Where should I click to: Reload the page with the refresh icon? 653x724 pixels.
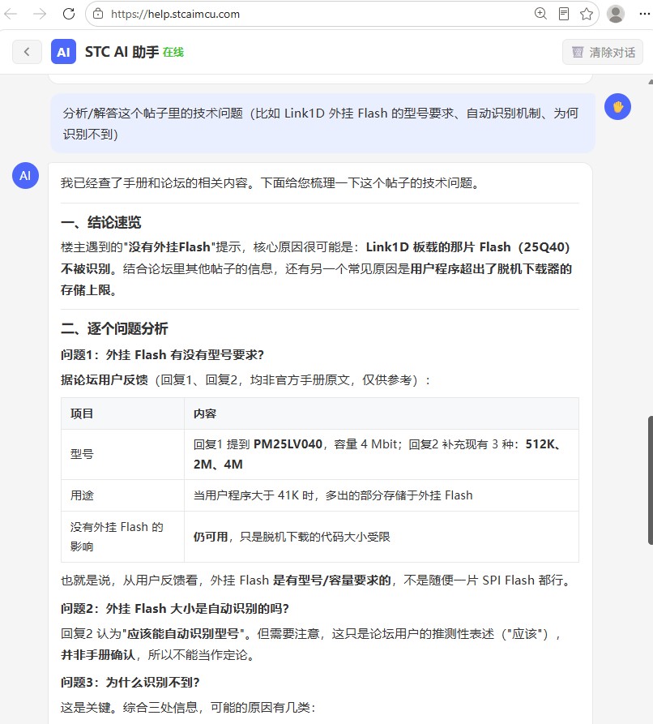[69, 14]
